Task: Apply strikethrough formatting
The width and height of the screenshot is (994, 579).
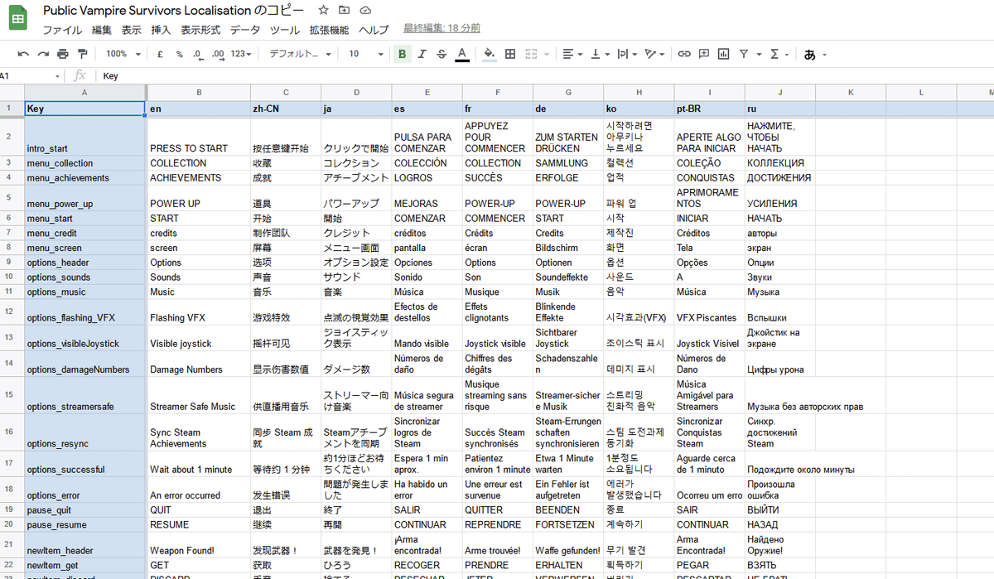Action: tap(442, 54)
